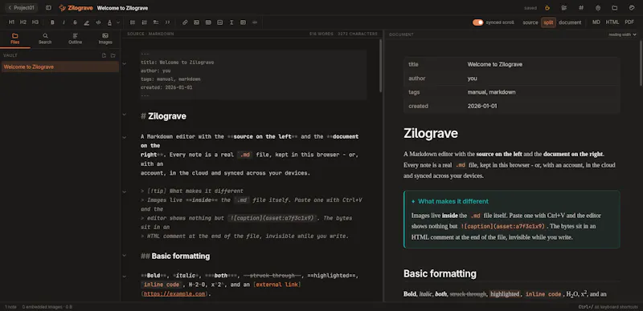
Task: Open the reading width dropdown
Action: click(x=622, y=34)
